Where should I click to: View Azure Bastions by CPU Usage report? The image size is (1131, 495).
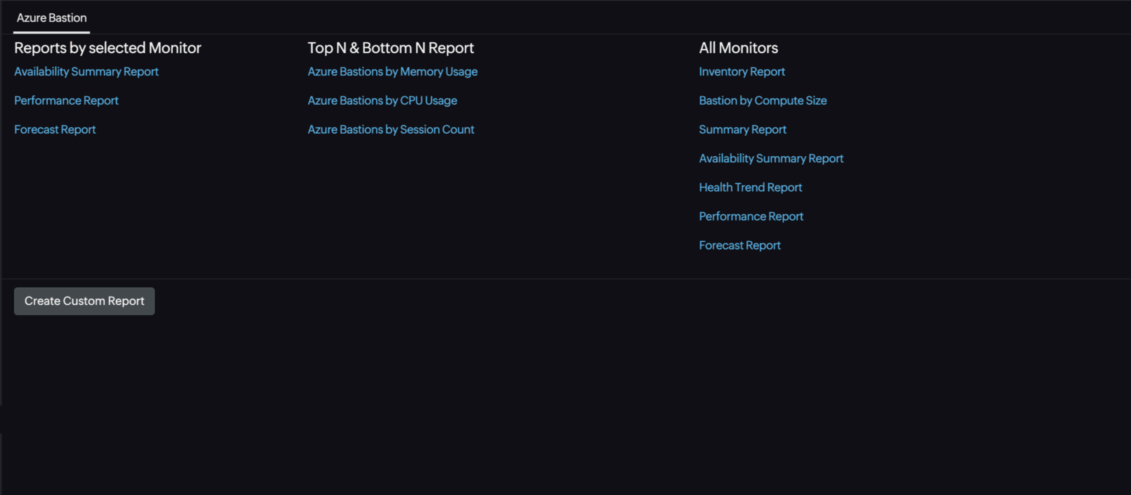(382, 100)
